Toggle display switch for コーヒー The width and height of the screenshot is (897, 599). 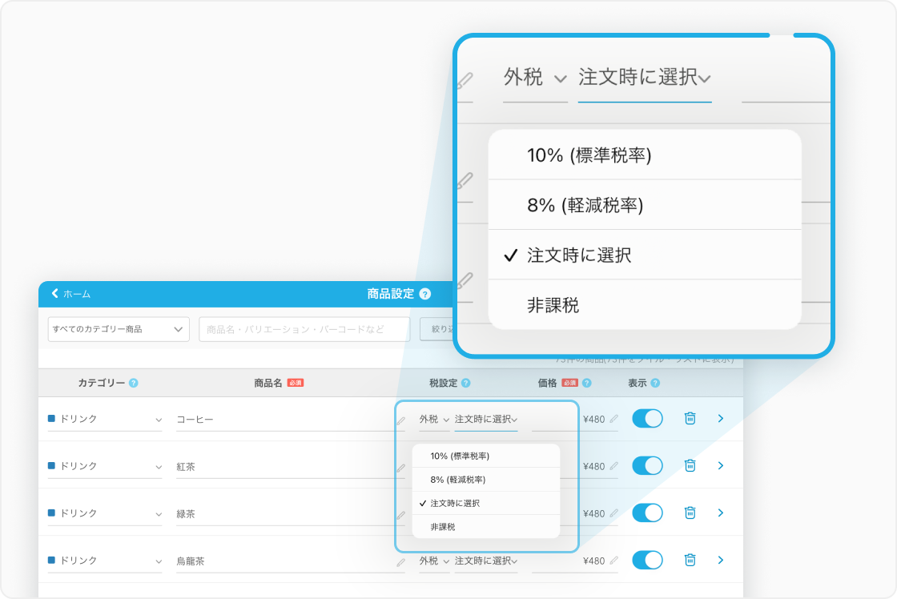647,418
